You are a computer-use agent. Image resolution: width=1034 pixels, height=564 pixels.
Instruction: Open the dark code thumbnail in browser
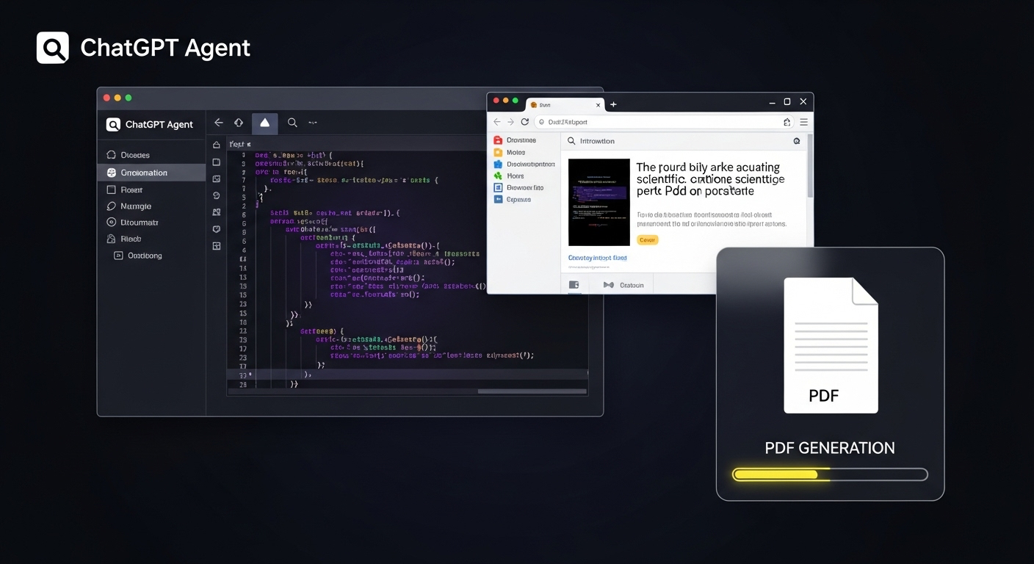(x=599, y=202)
